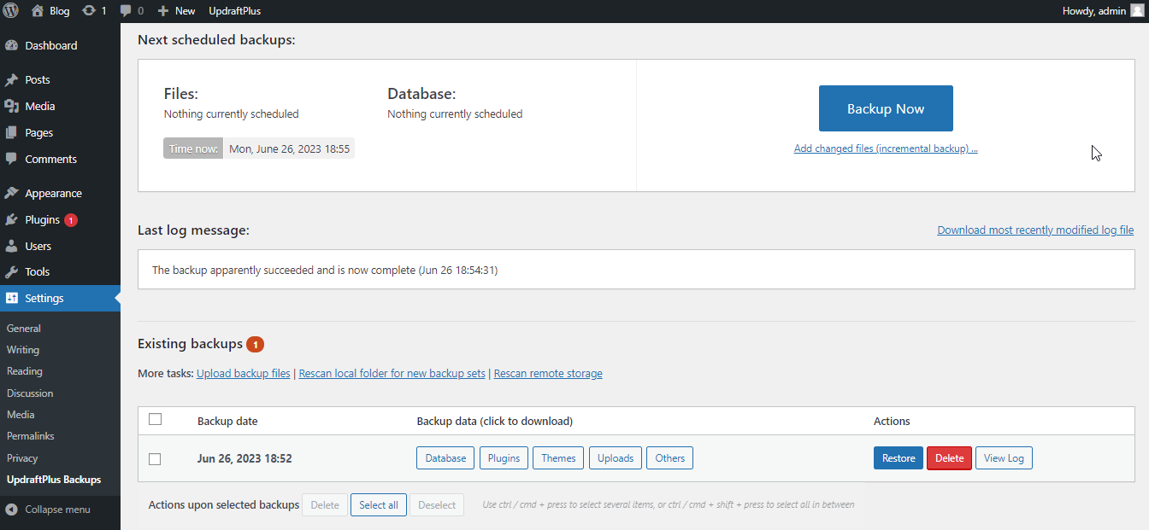The width and height of the screenshot is (1149, 530).
Task: Click the home icon beside Blog
Action: pyautogui.click(x=37, y=11)
